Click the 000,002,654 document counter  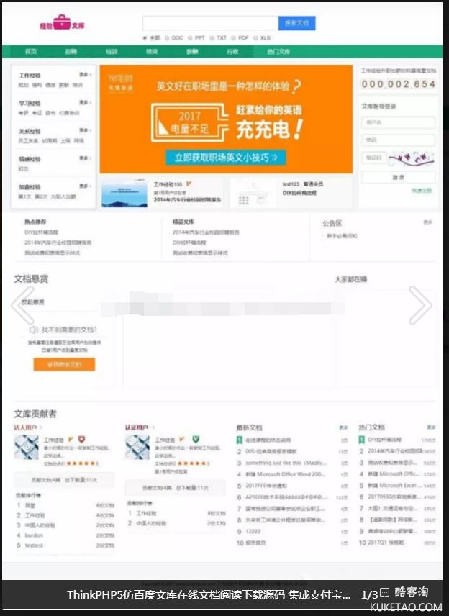pos(399,84)
